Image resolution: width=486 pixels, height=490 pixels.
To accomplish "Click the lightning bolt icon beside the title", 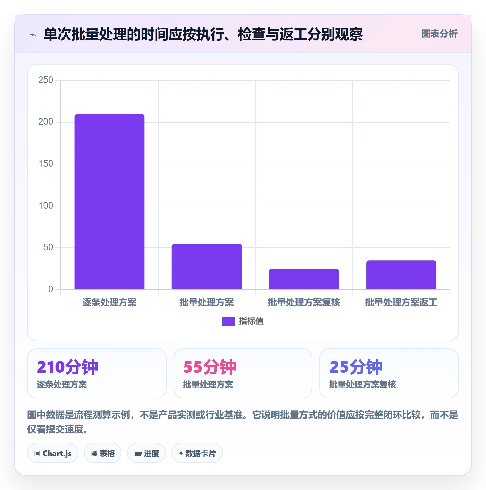I will point(33,35).
